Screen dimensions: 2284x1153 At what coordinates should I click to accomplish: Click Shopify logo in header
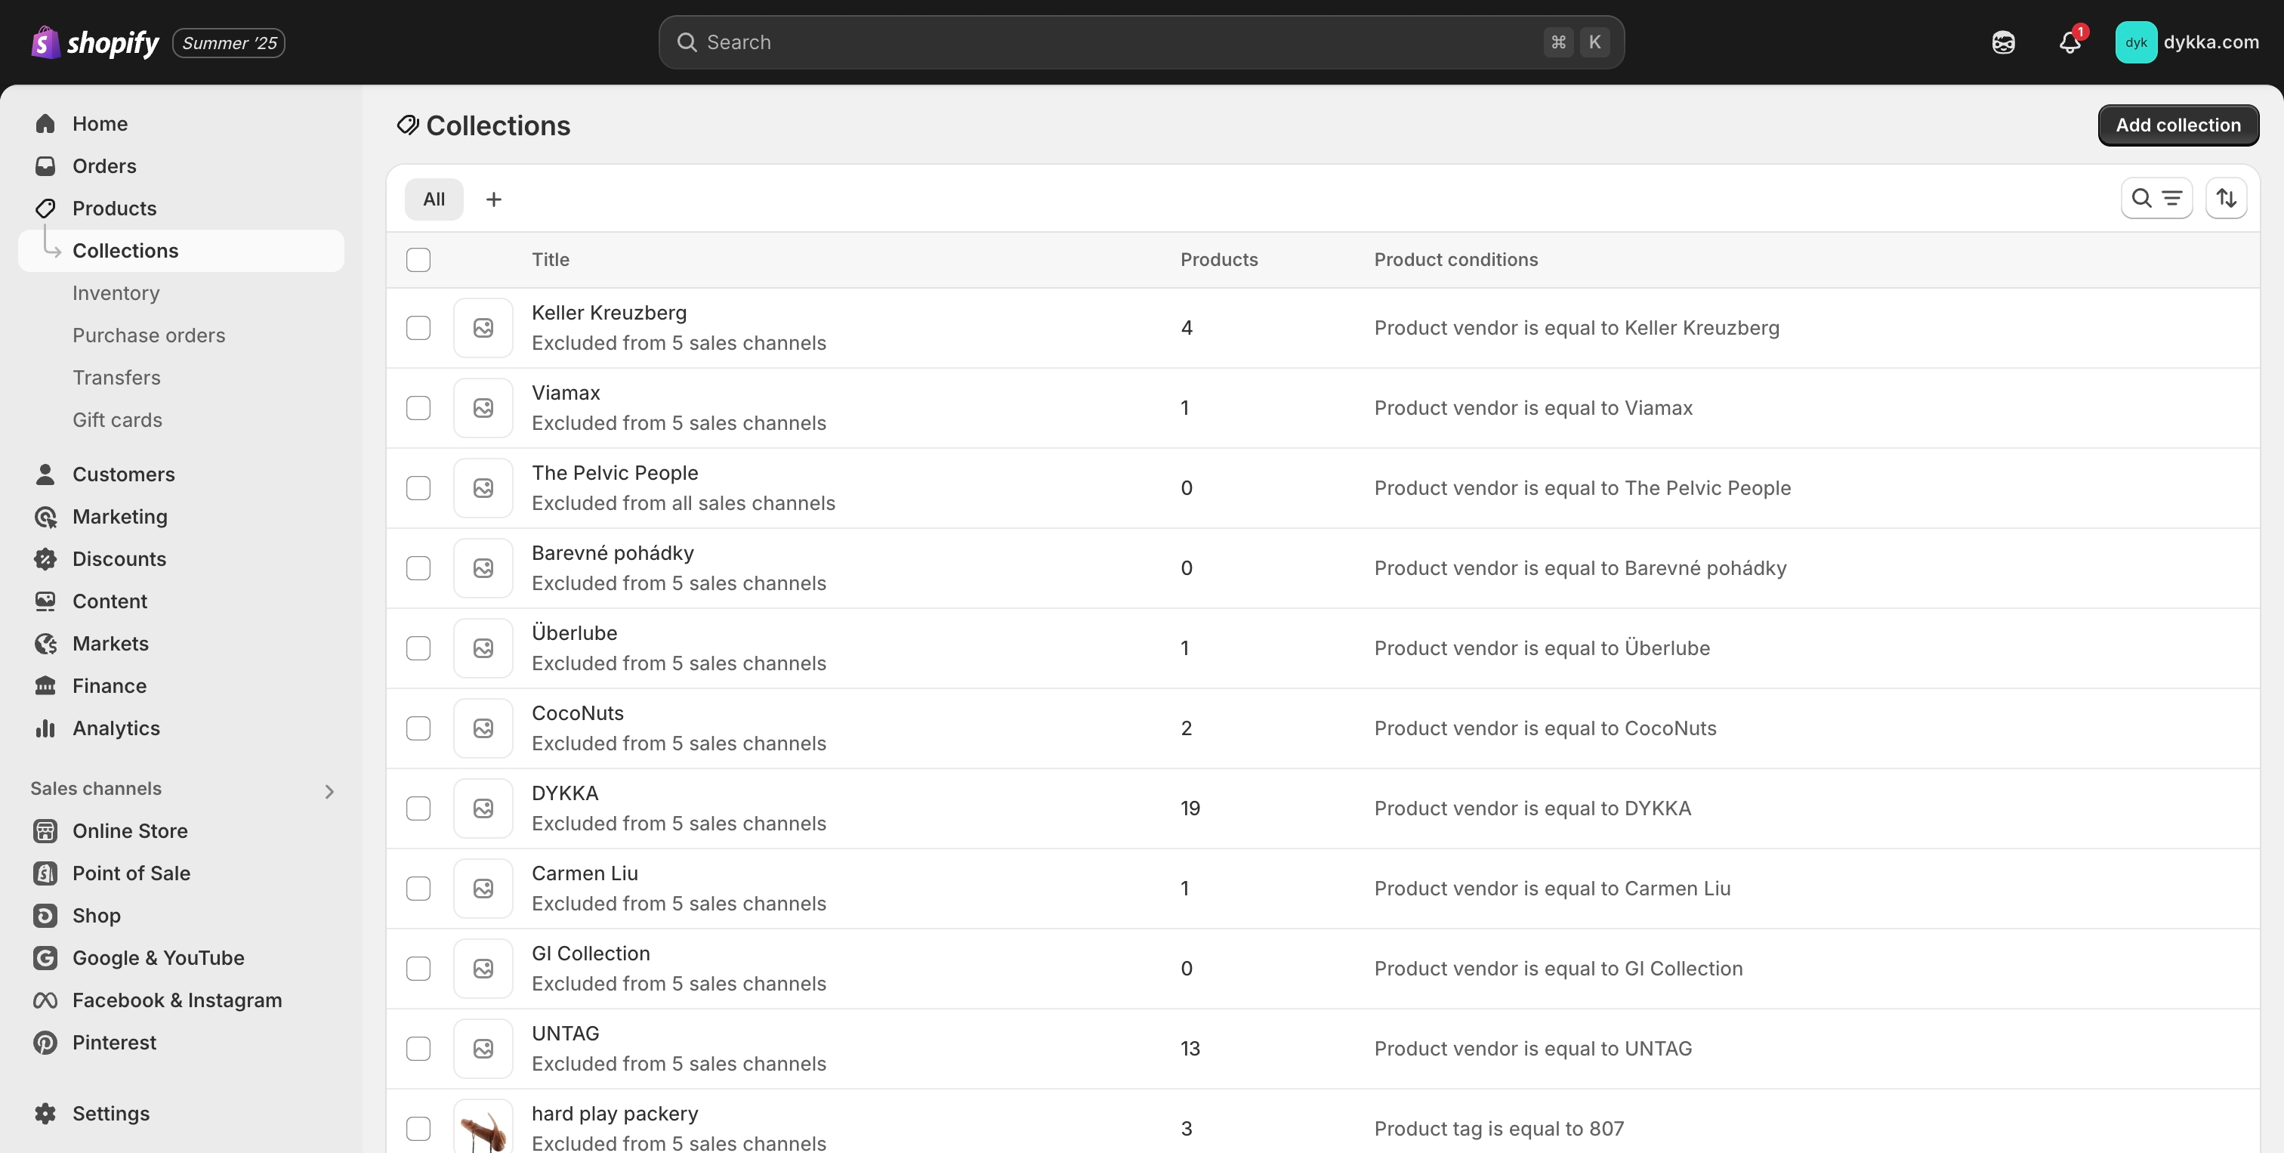[96, 42]
